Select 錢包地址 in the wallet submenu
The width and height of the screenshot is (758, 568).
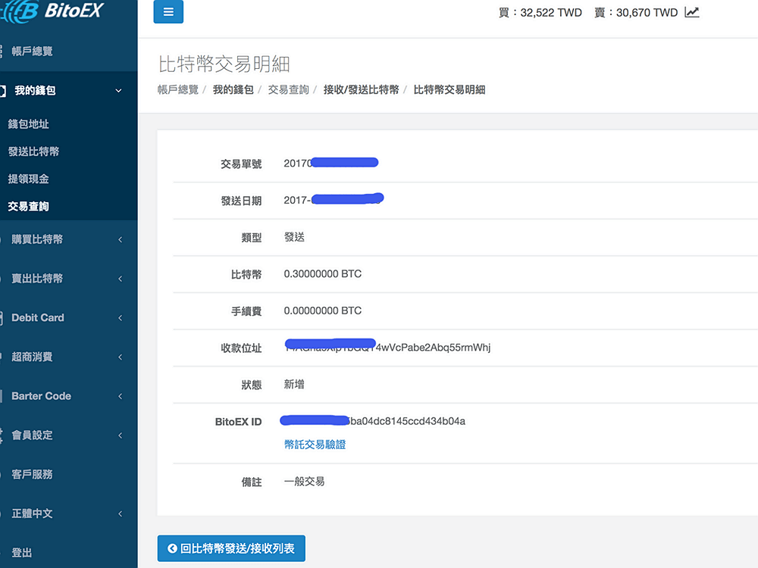coord(29,124)
